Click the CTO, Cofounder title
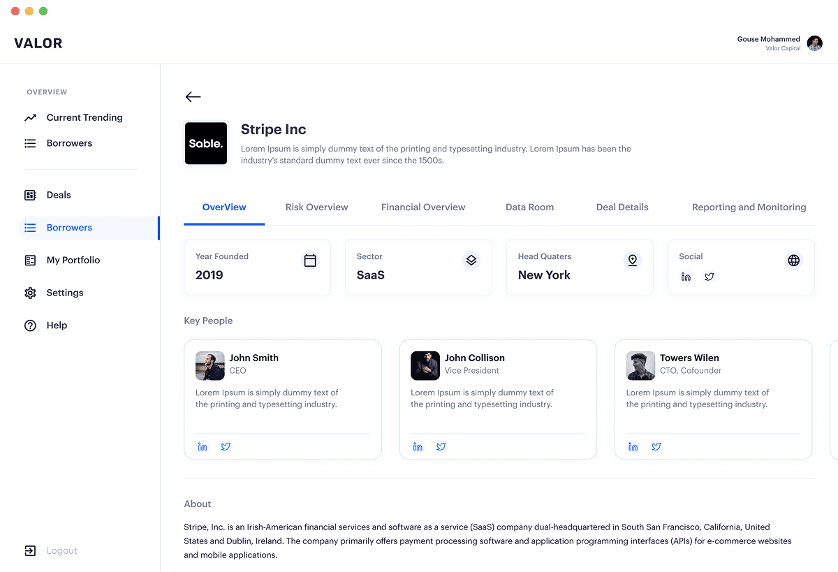 (691, 371)
